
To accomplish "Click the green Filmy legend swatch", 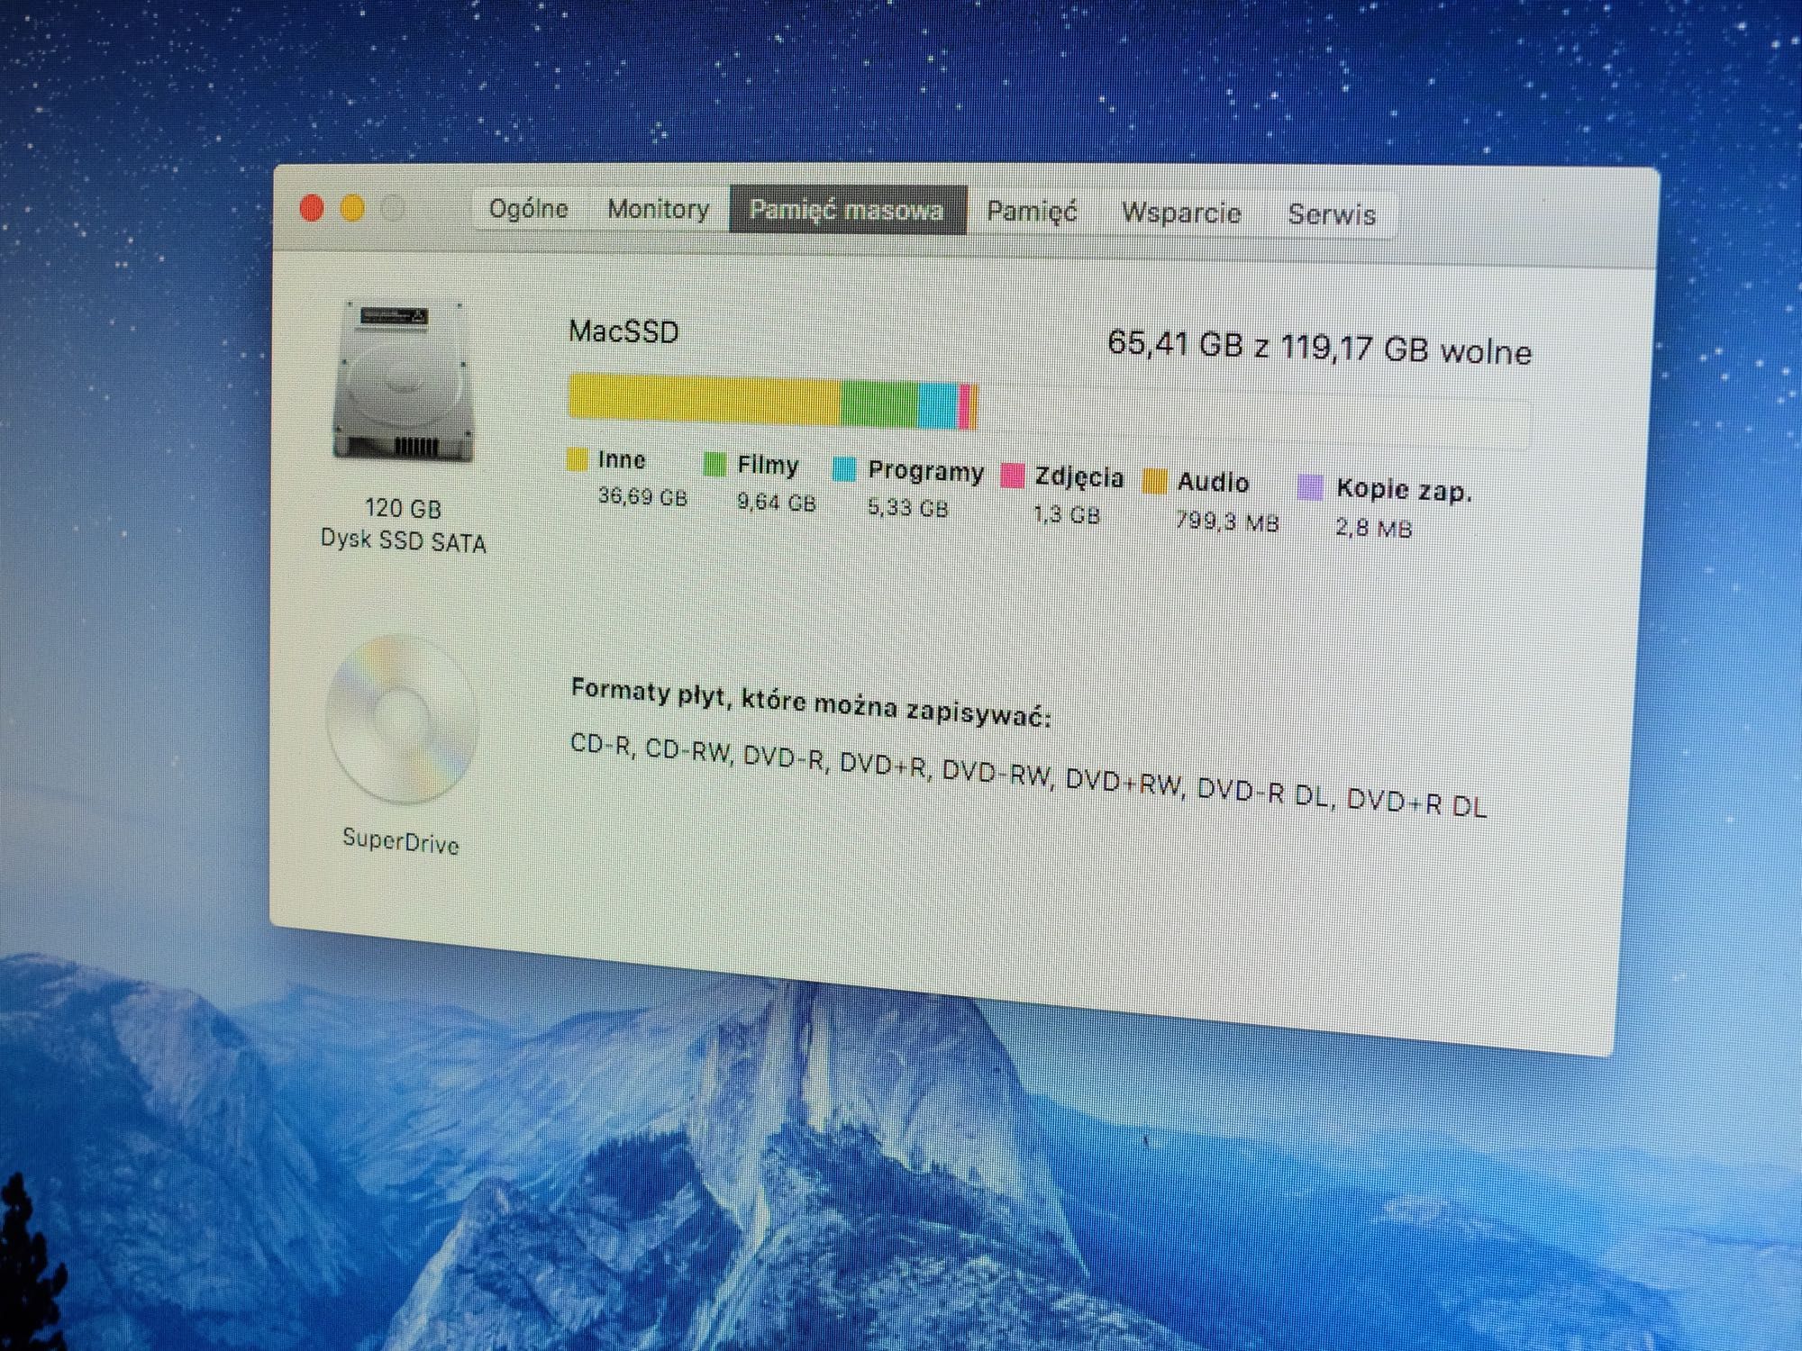I will point(714,465).
